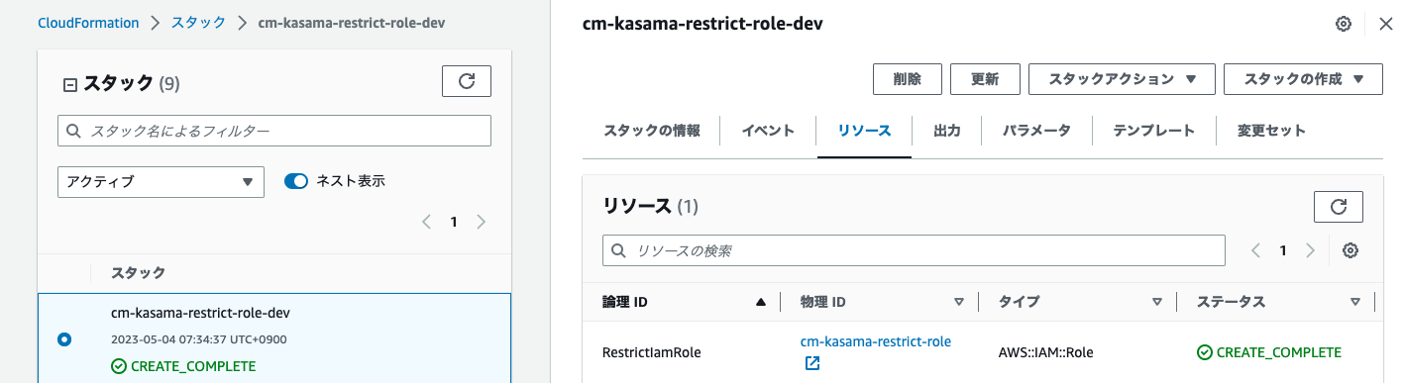Select the リソース tab
1403x383 pixels.
click(864, 131)
